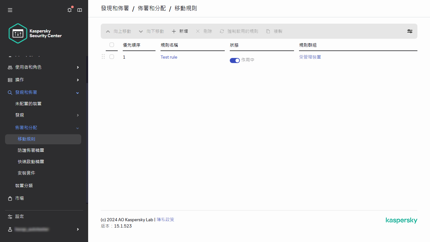Click the 刪除 delete icon

coord(198,31)
